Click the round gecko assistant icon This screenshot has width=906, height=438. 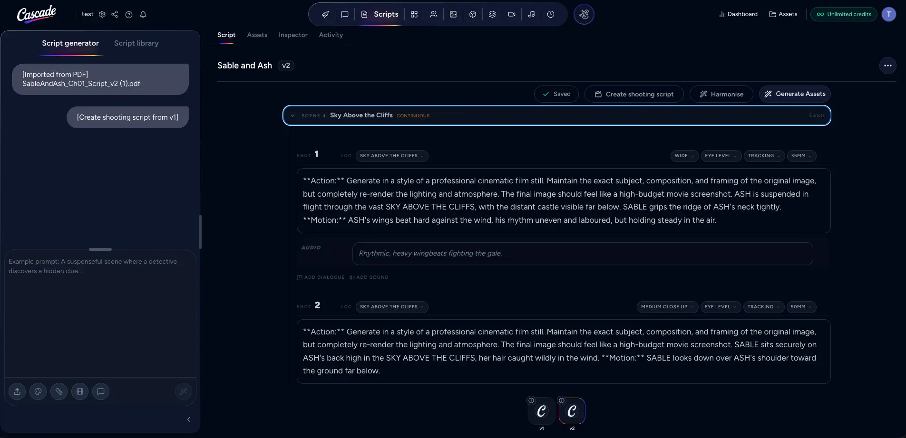(584, 14)
